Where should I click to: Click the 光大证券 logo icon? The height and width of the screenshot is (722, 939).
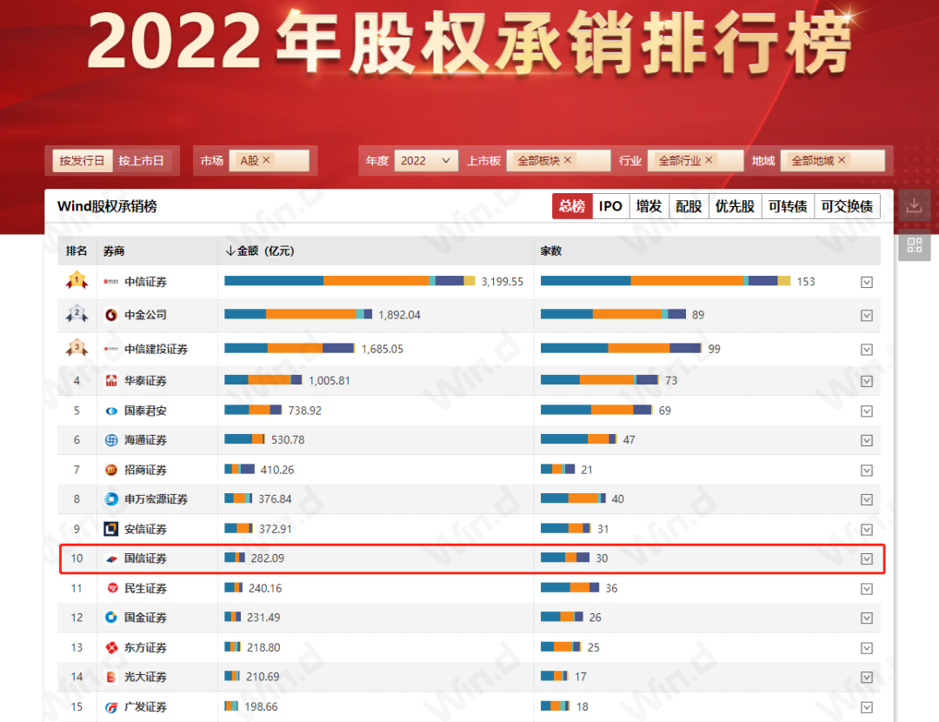tap(110, 677)
